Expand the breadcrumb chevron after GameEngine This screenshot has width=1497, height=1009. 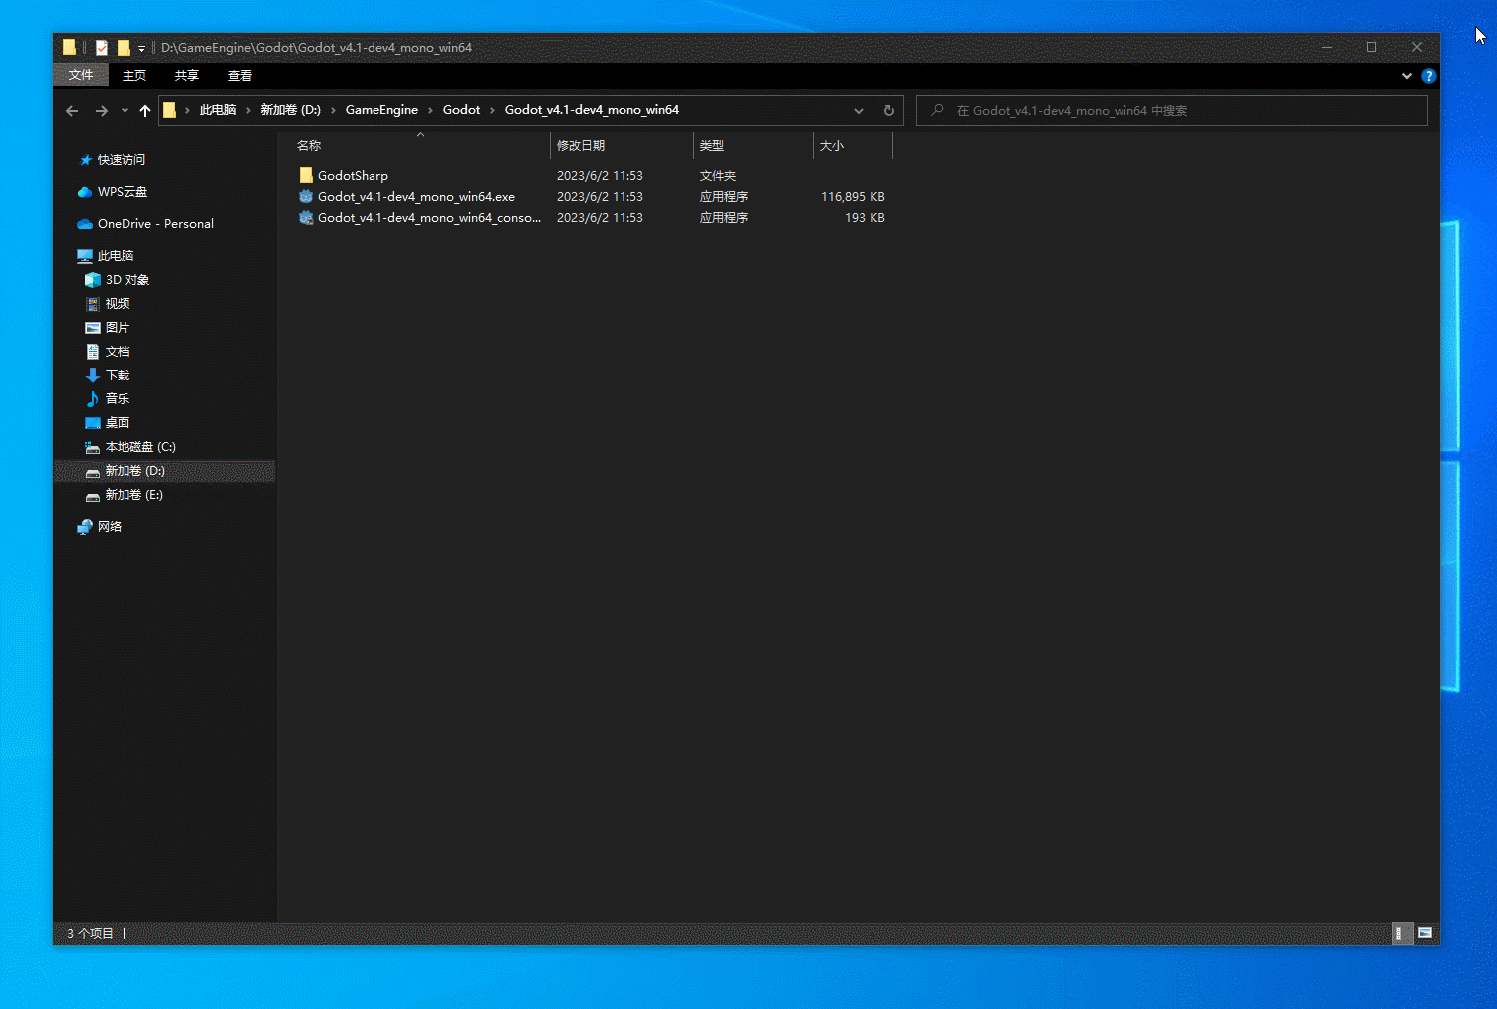(431, 110)
